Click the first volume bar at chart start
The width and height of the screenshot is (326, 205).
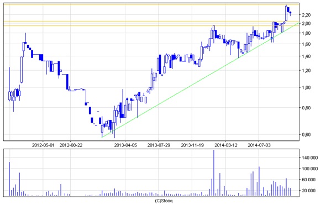[x=9, y=179]
